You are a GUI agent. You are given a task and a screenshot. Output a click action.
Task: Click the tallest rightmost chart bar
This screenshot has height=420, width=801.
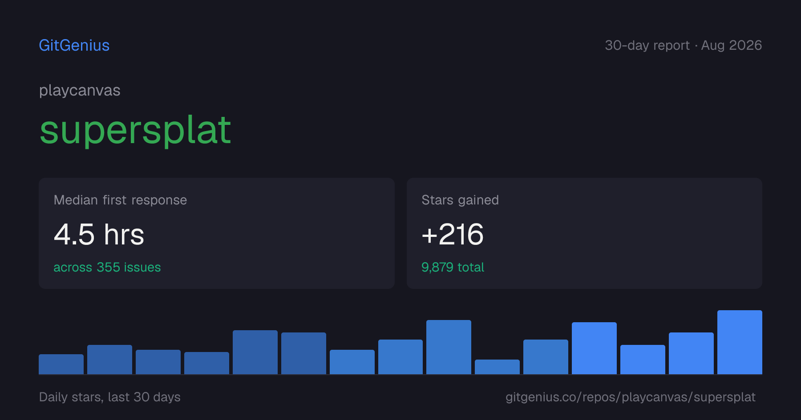[740, 342]
